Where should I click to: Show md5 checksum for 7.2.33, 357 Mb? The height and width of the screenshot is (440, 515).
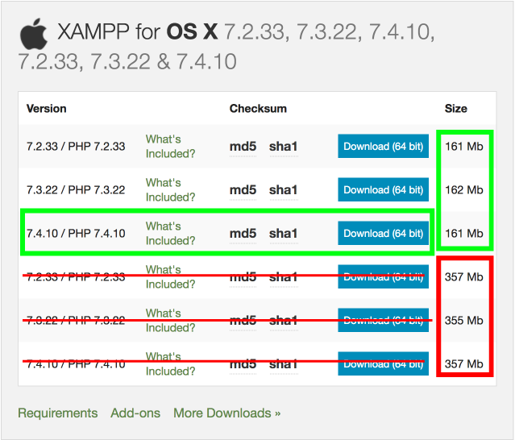point(243,277)
